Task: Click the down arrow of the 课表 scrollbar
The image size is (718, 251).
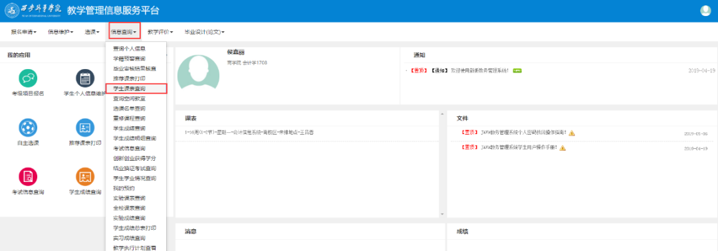Action: pyautogui.click(x=441, y=214)
